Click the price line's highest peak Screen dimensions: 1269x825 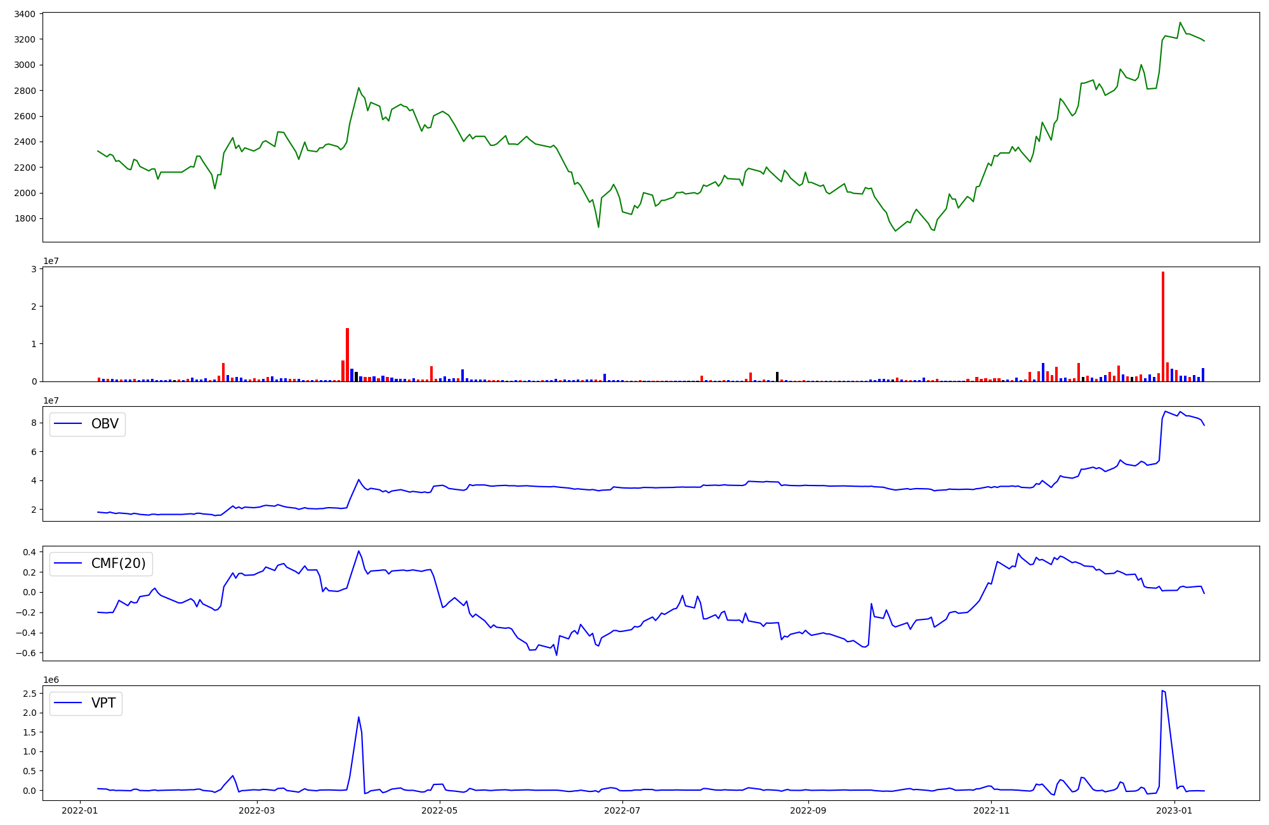(x=1180, y=23)
